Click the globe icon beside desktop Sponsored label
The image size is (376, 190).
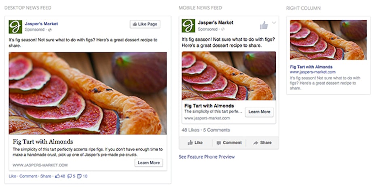point(49,30)
